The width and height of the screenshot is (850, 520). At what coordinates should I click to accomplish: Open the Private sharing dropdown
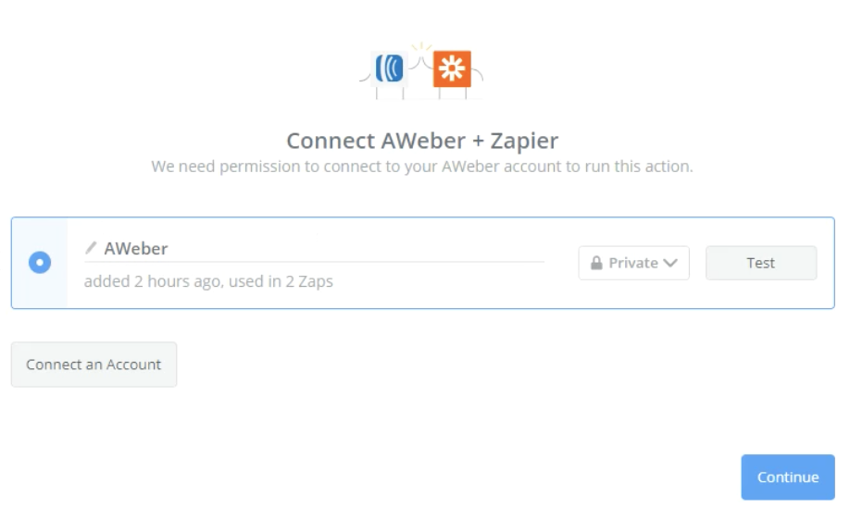(x=633, y=263)
